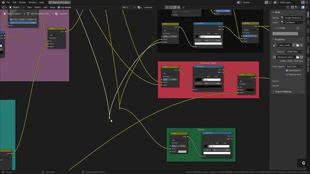
Task: Open the node editor Node menu
Action: 52,7
